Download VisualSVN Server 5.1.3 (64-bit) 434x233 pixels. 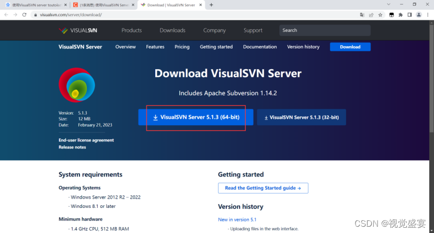click(x=196, y=117)
